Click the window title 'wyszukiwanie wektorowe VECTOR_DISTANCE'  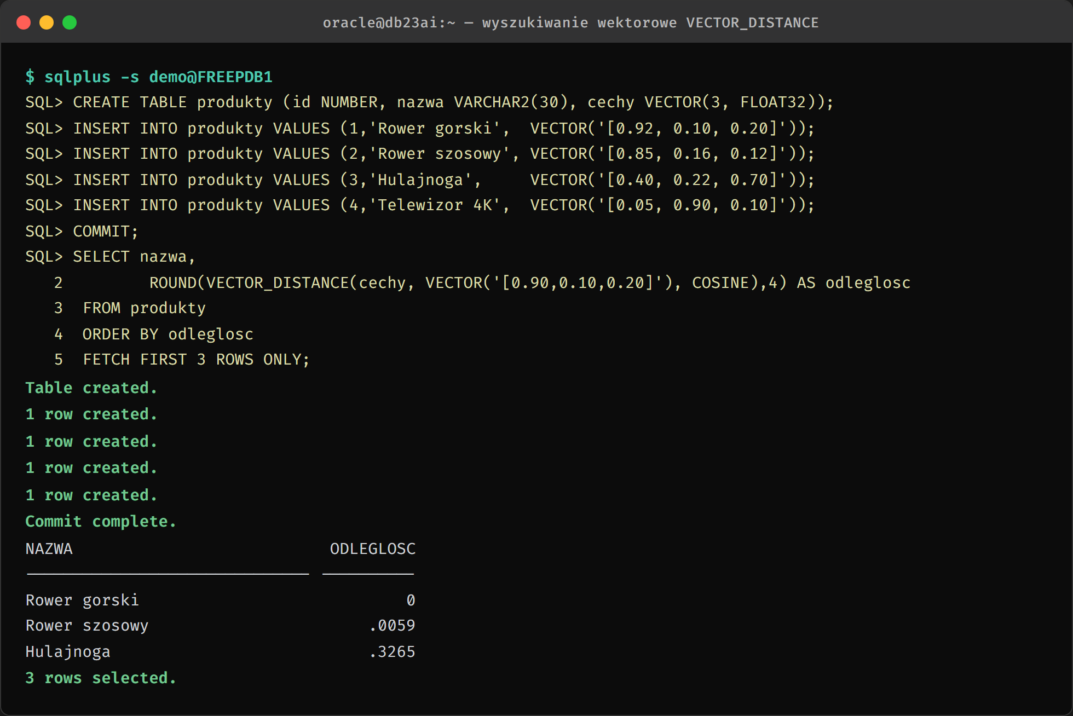pos(650,22)
